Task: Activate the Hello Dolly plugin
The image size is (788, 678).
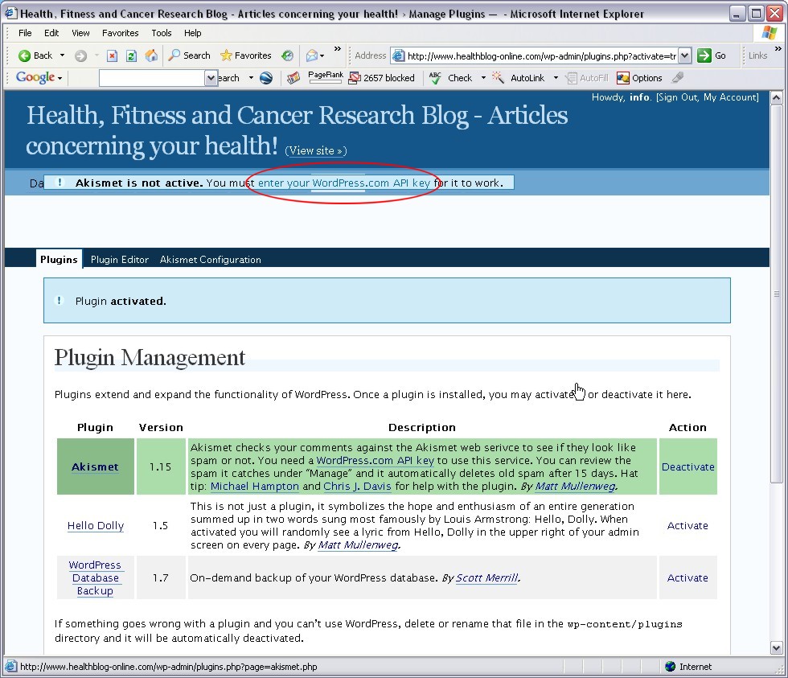Action: (x=687, y=526)
